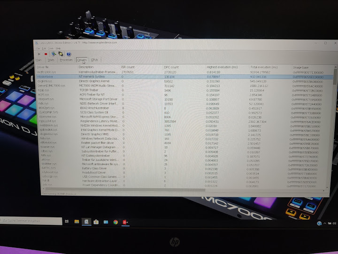Select the tcpip.sys driver row

tap(185, 90)
